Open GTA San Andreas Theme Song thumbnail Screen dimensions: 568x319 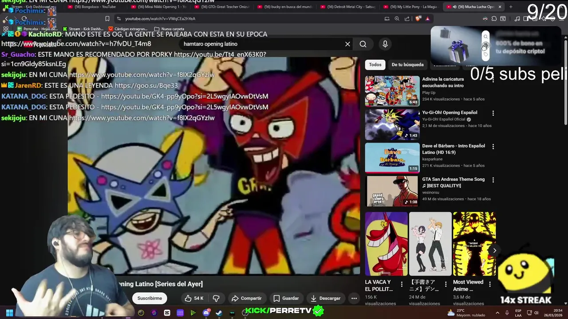pyautogui.click(x=392, y=191)
